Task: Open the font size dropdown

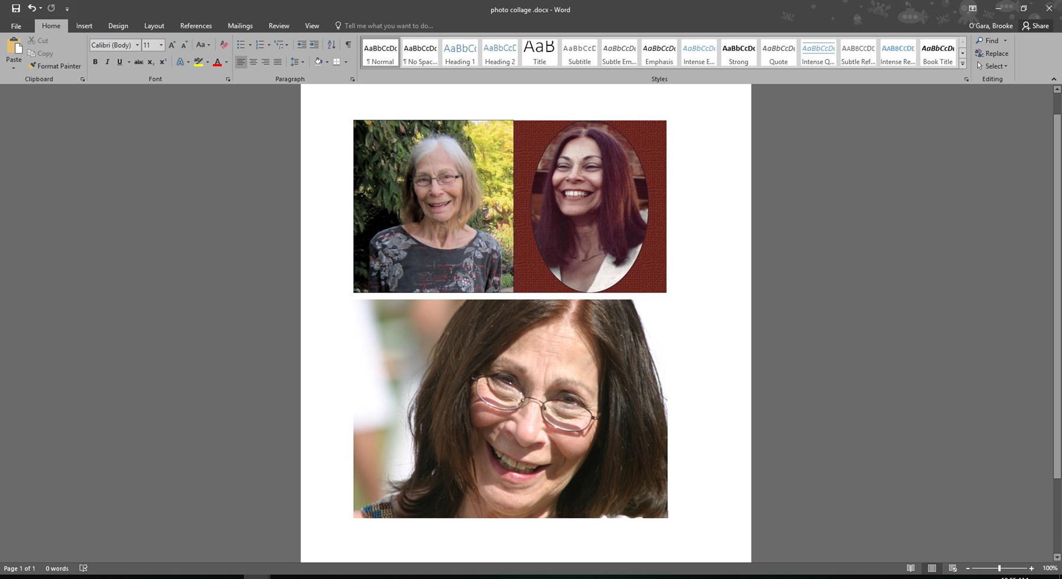Action: (161, 45)
